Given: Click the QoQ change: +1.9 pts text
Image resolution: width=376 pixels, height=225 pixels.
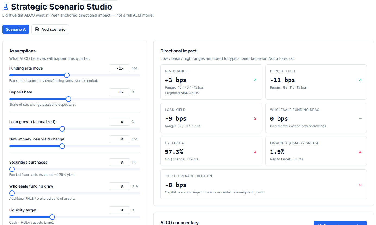Looking at the screenshot, I should tap(181, 159).
